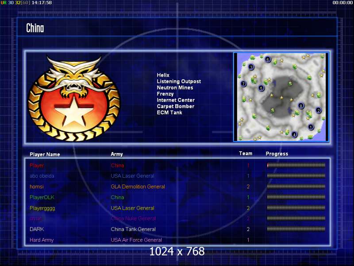
Task: Select start position 3 on the minimap
Action: click(251, 67)
